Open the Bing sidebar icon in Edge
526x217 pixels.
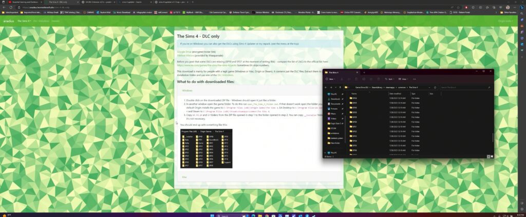point(522,7)
